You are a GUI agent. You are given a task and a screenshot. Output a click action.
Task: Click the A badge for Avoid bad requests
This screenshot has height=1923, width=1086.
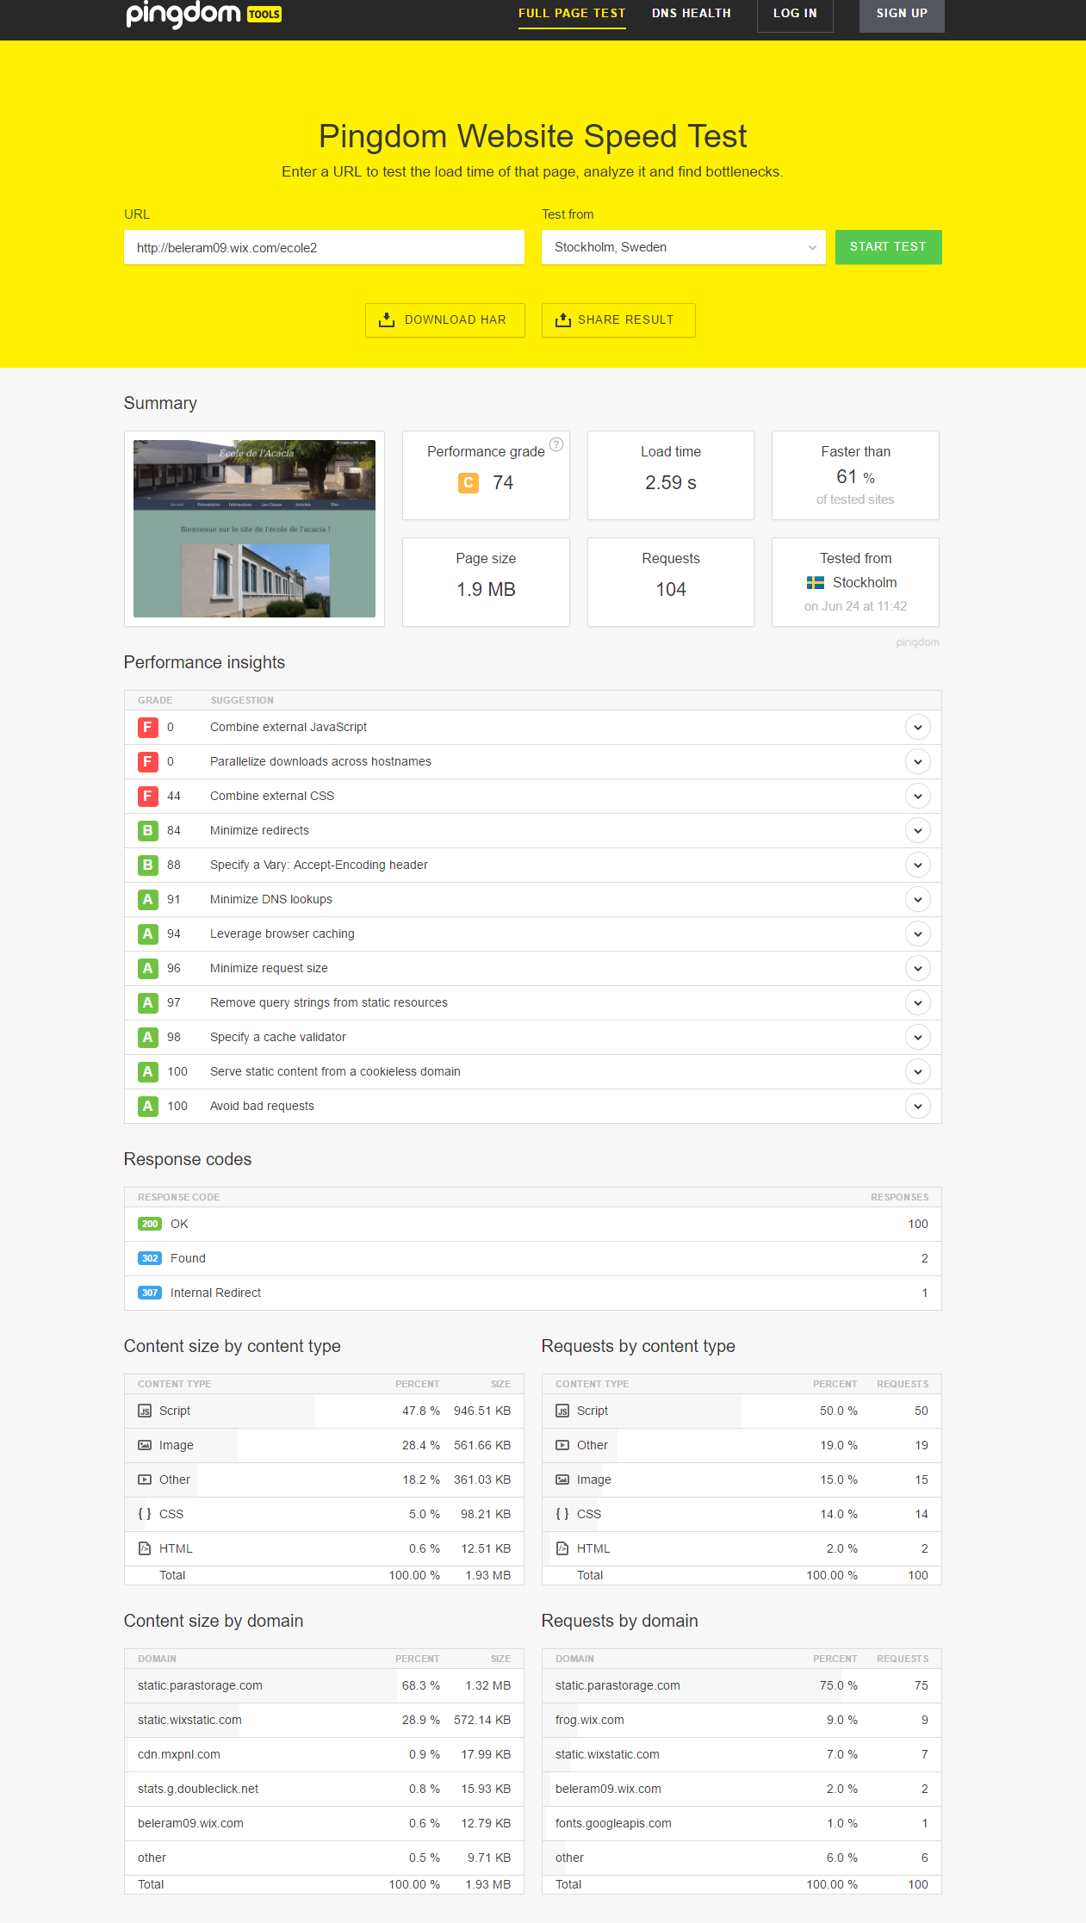click(x=148, y=1107)
